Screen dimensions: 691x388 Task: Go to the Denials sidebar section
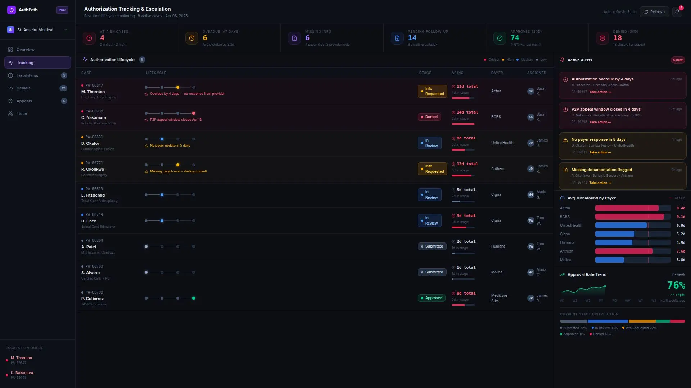(23, 88)
